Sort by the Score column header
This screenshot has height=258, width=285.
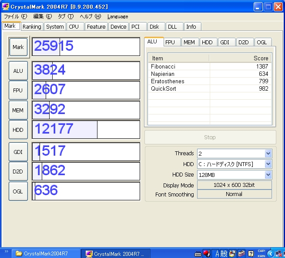pos(240,59)
